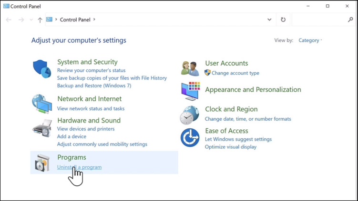Screen dimensions: 358x201
Task: Open the View by Category dropdown
Action: [x=310, y=40]
